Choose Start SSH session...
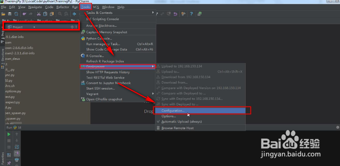This screenshot has height=166, width=340. (118, 88)
